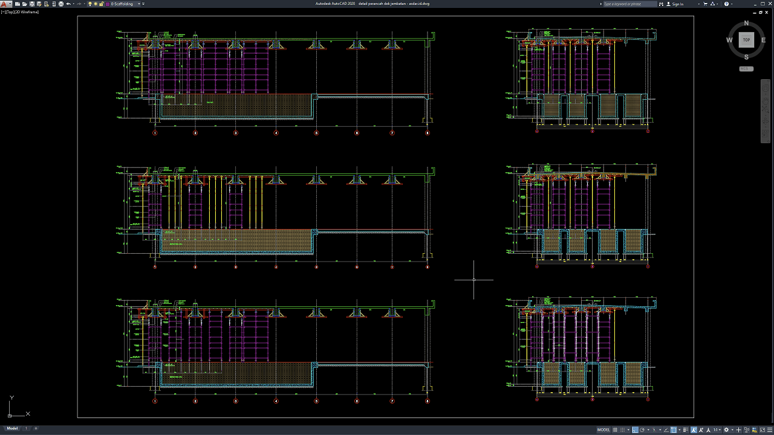774x435 pixels.
Task: Open the 0-Scaffolding layer dropdown
Action: [x=139, y=4]
